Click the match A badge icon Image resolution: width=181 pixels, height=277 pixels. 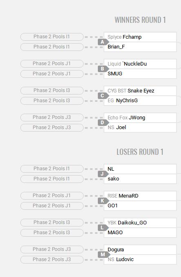[103, 42]
